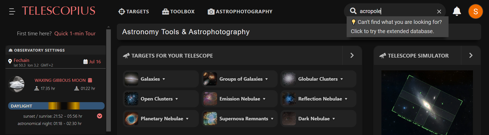The image size is (489, 135).
Task: Expand the Planetary Nebulae dropdown
Action: pyautogui.click(x=187, y=119)
